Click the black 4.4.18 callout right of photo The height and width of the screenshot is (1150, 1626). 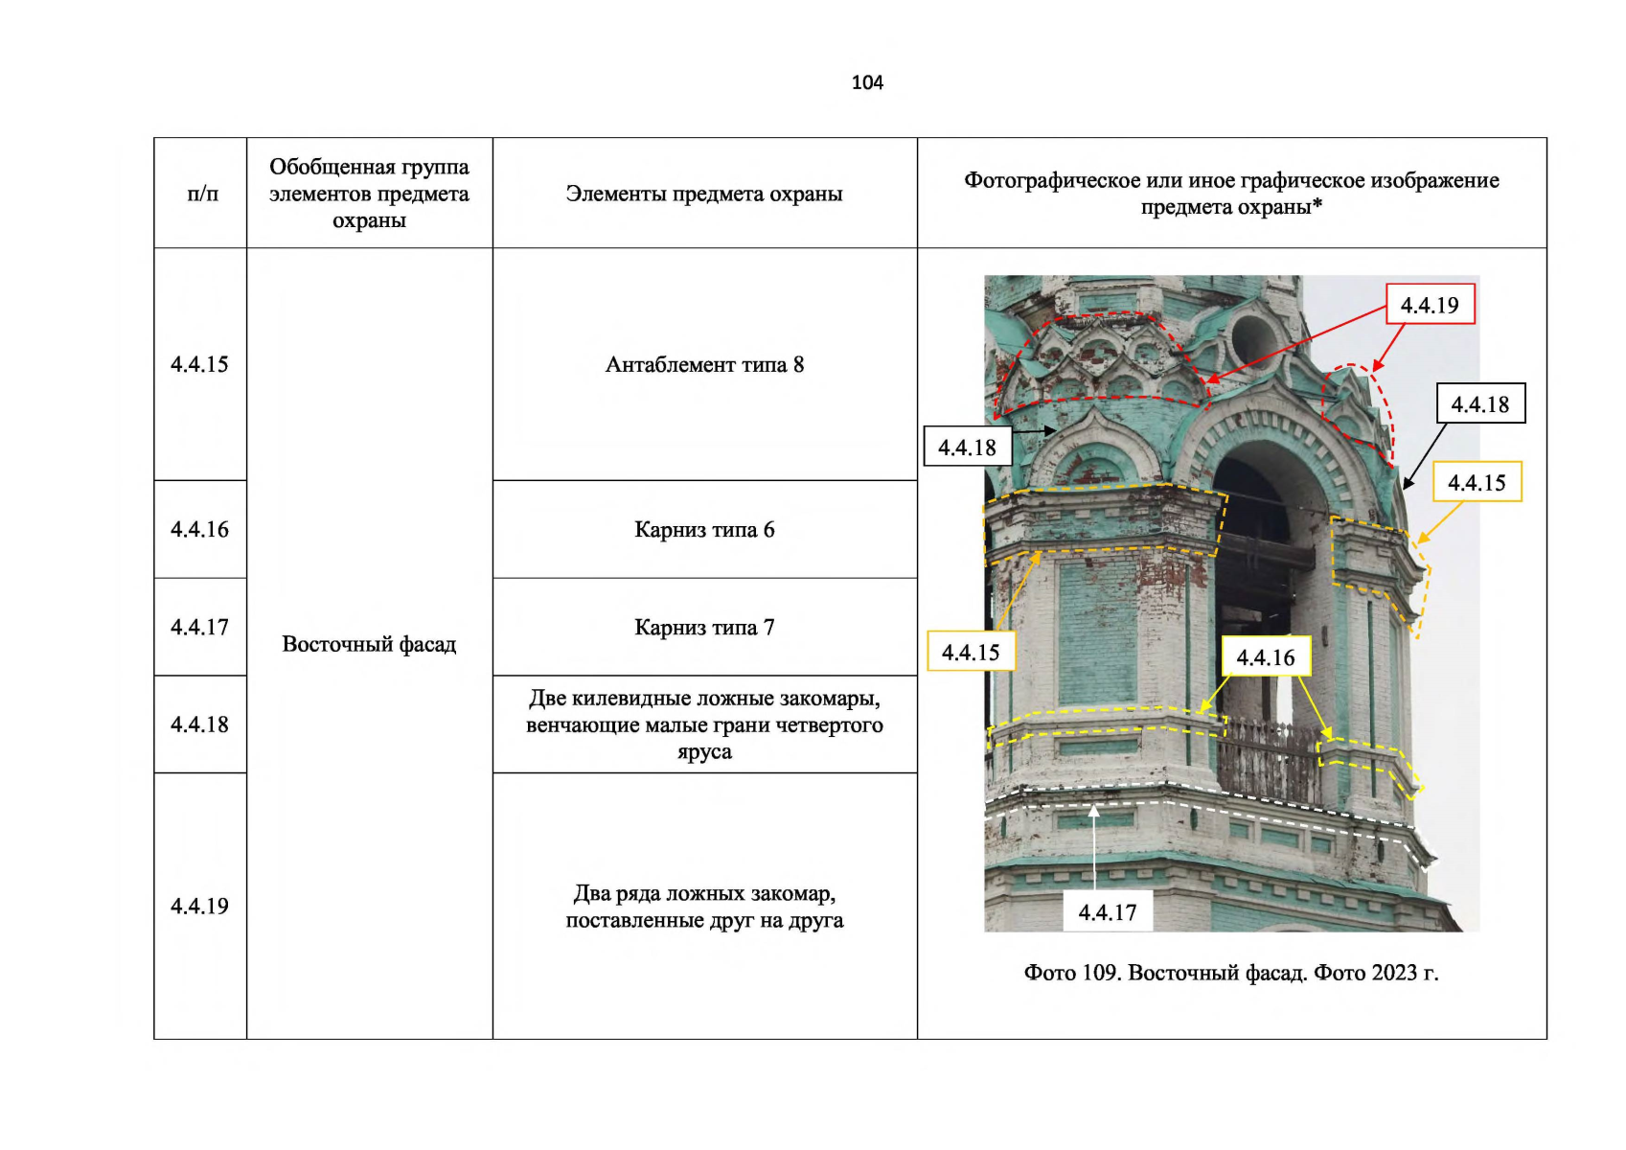tap(1479, 404)
